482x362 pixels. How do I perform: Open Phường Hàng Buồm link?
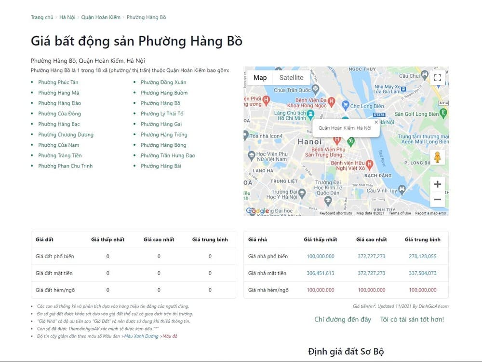point(164,93)
